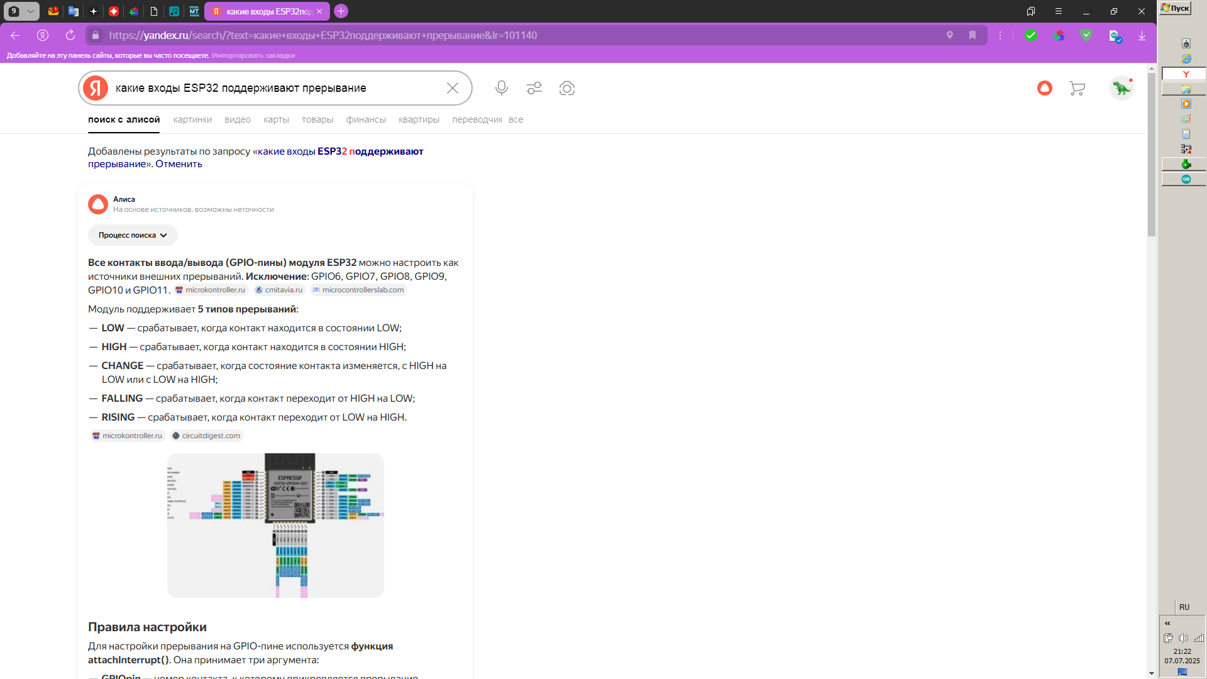Switch to the 'переводчик' tab
Image resolution: width=1207 pixels, height=679 pixels.
477,119
